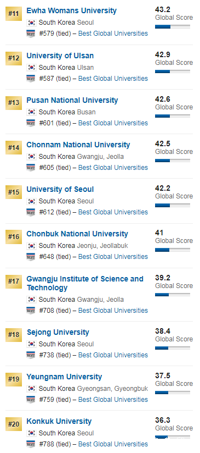Screen dimensions: 200x453
Task: Open Best Global Universities link for Konkuk University
Action: coord(113,444)
